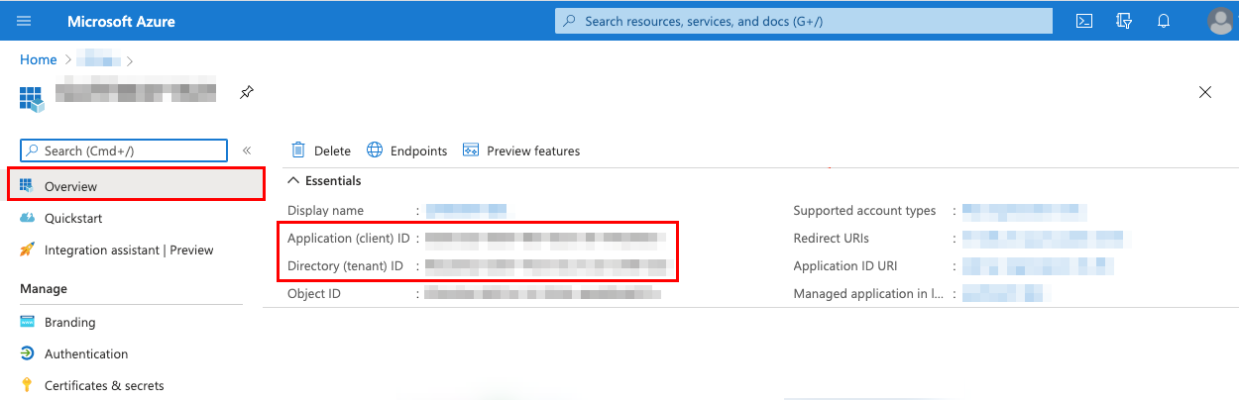
Task: Open the Directory and subscription filter icon
Action: [x=1124, y=21]
